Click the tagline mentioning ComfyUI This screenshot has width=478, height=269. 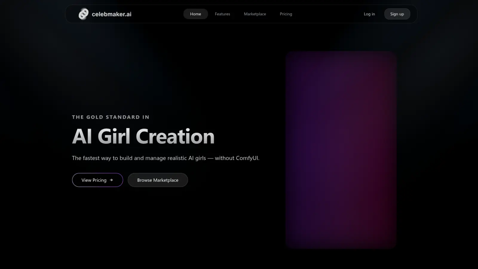coord(166,158)
